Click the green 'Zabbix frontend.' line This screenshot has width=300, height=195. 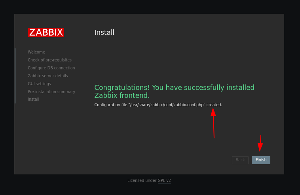tap(122, 96)
